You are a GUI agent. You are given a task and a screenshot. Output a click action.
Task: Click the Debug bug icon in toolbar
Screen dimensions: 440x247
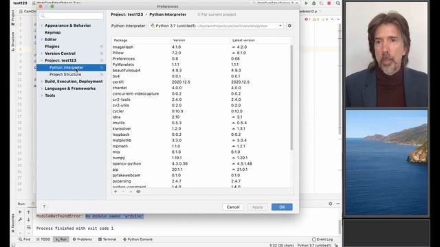313,3
